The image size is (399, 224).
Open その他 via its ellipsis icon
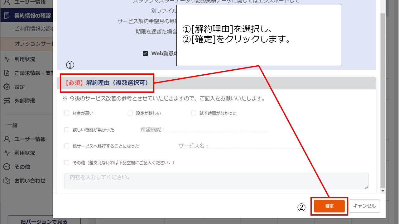point(7,167)
